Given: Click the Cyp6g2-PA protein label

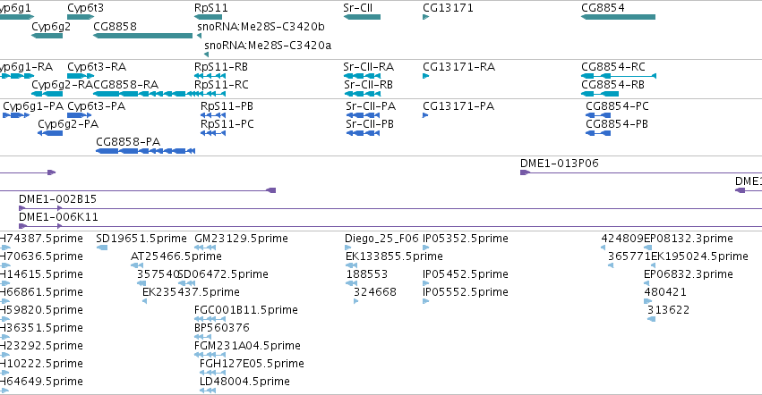Looking at the screenshot, I should click(68, 123).
